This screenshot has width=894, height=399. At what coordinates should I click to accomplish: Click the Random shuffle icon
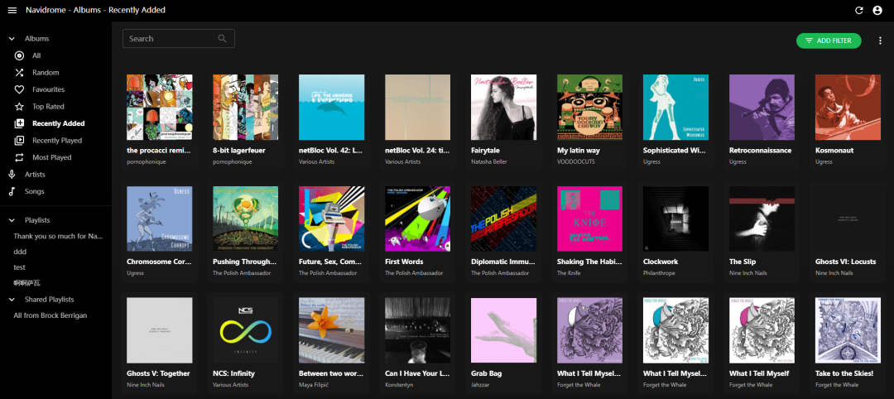pyautogui.click(x=19, y=72)
